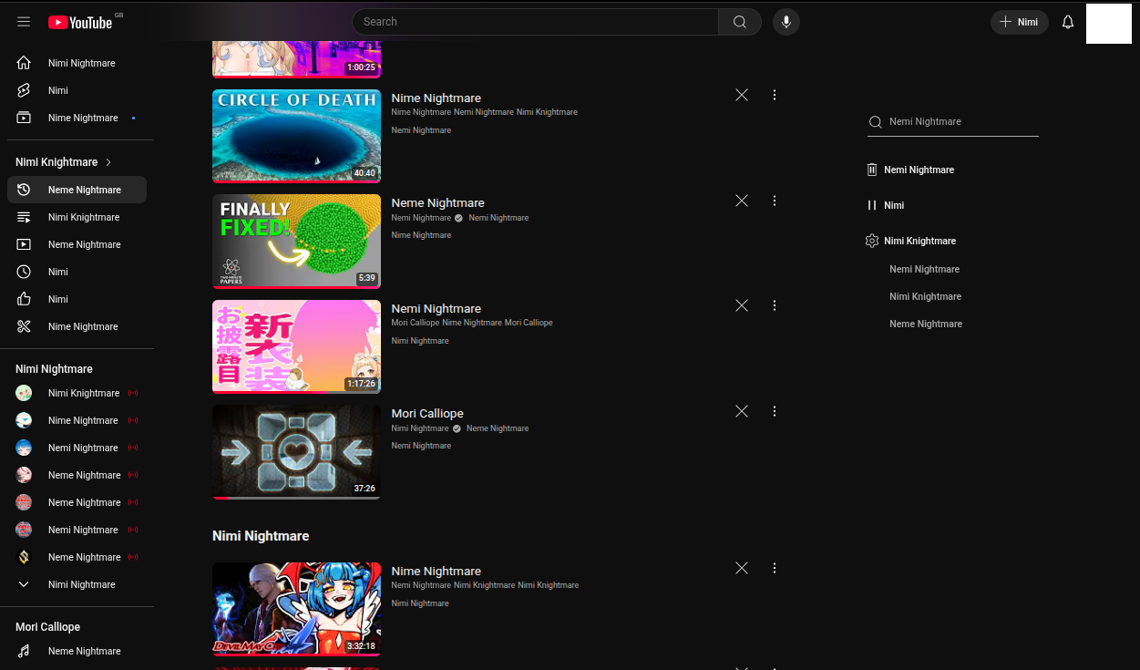Click the Create plus button labeled Nimi
This screenshot has height=670, width=1140.
[x=1020, y=22]
